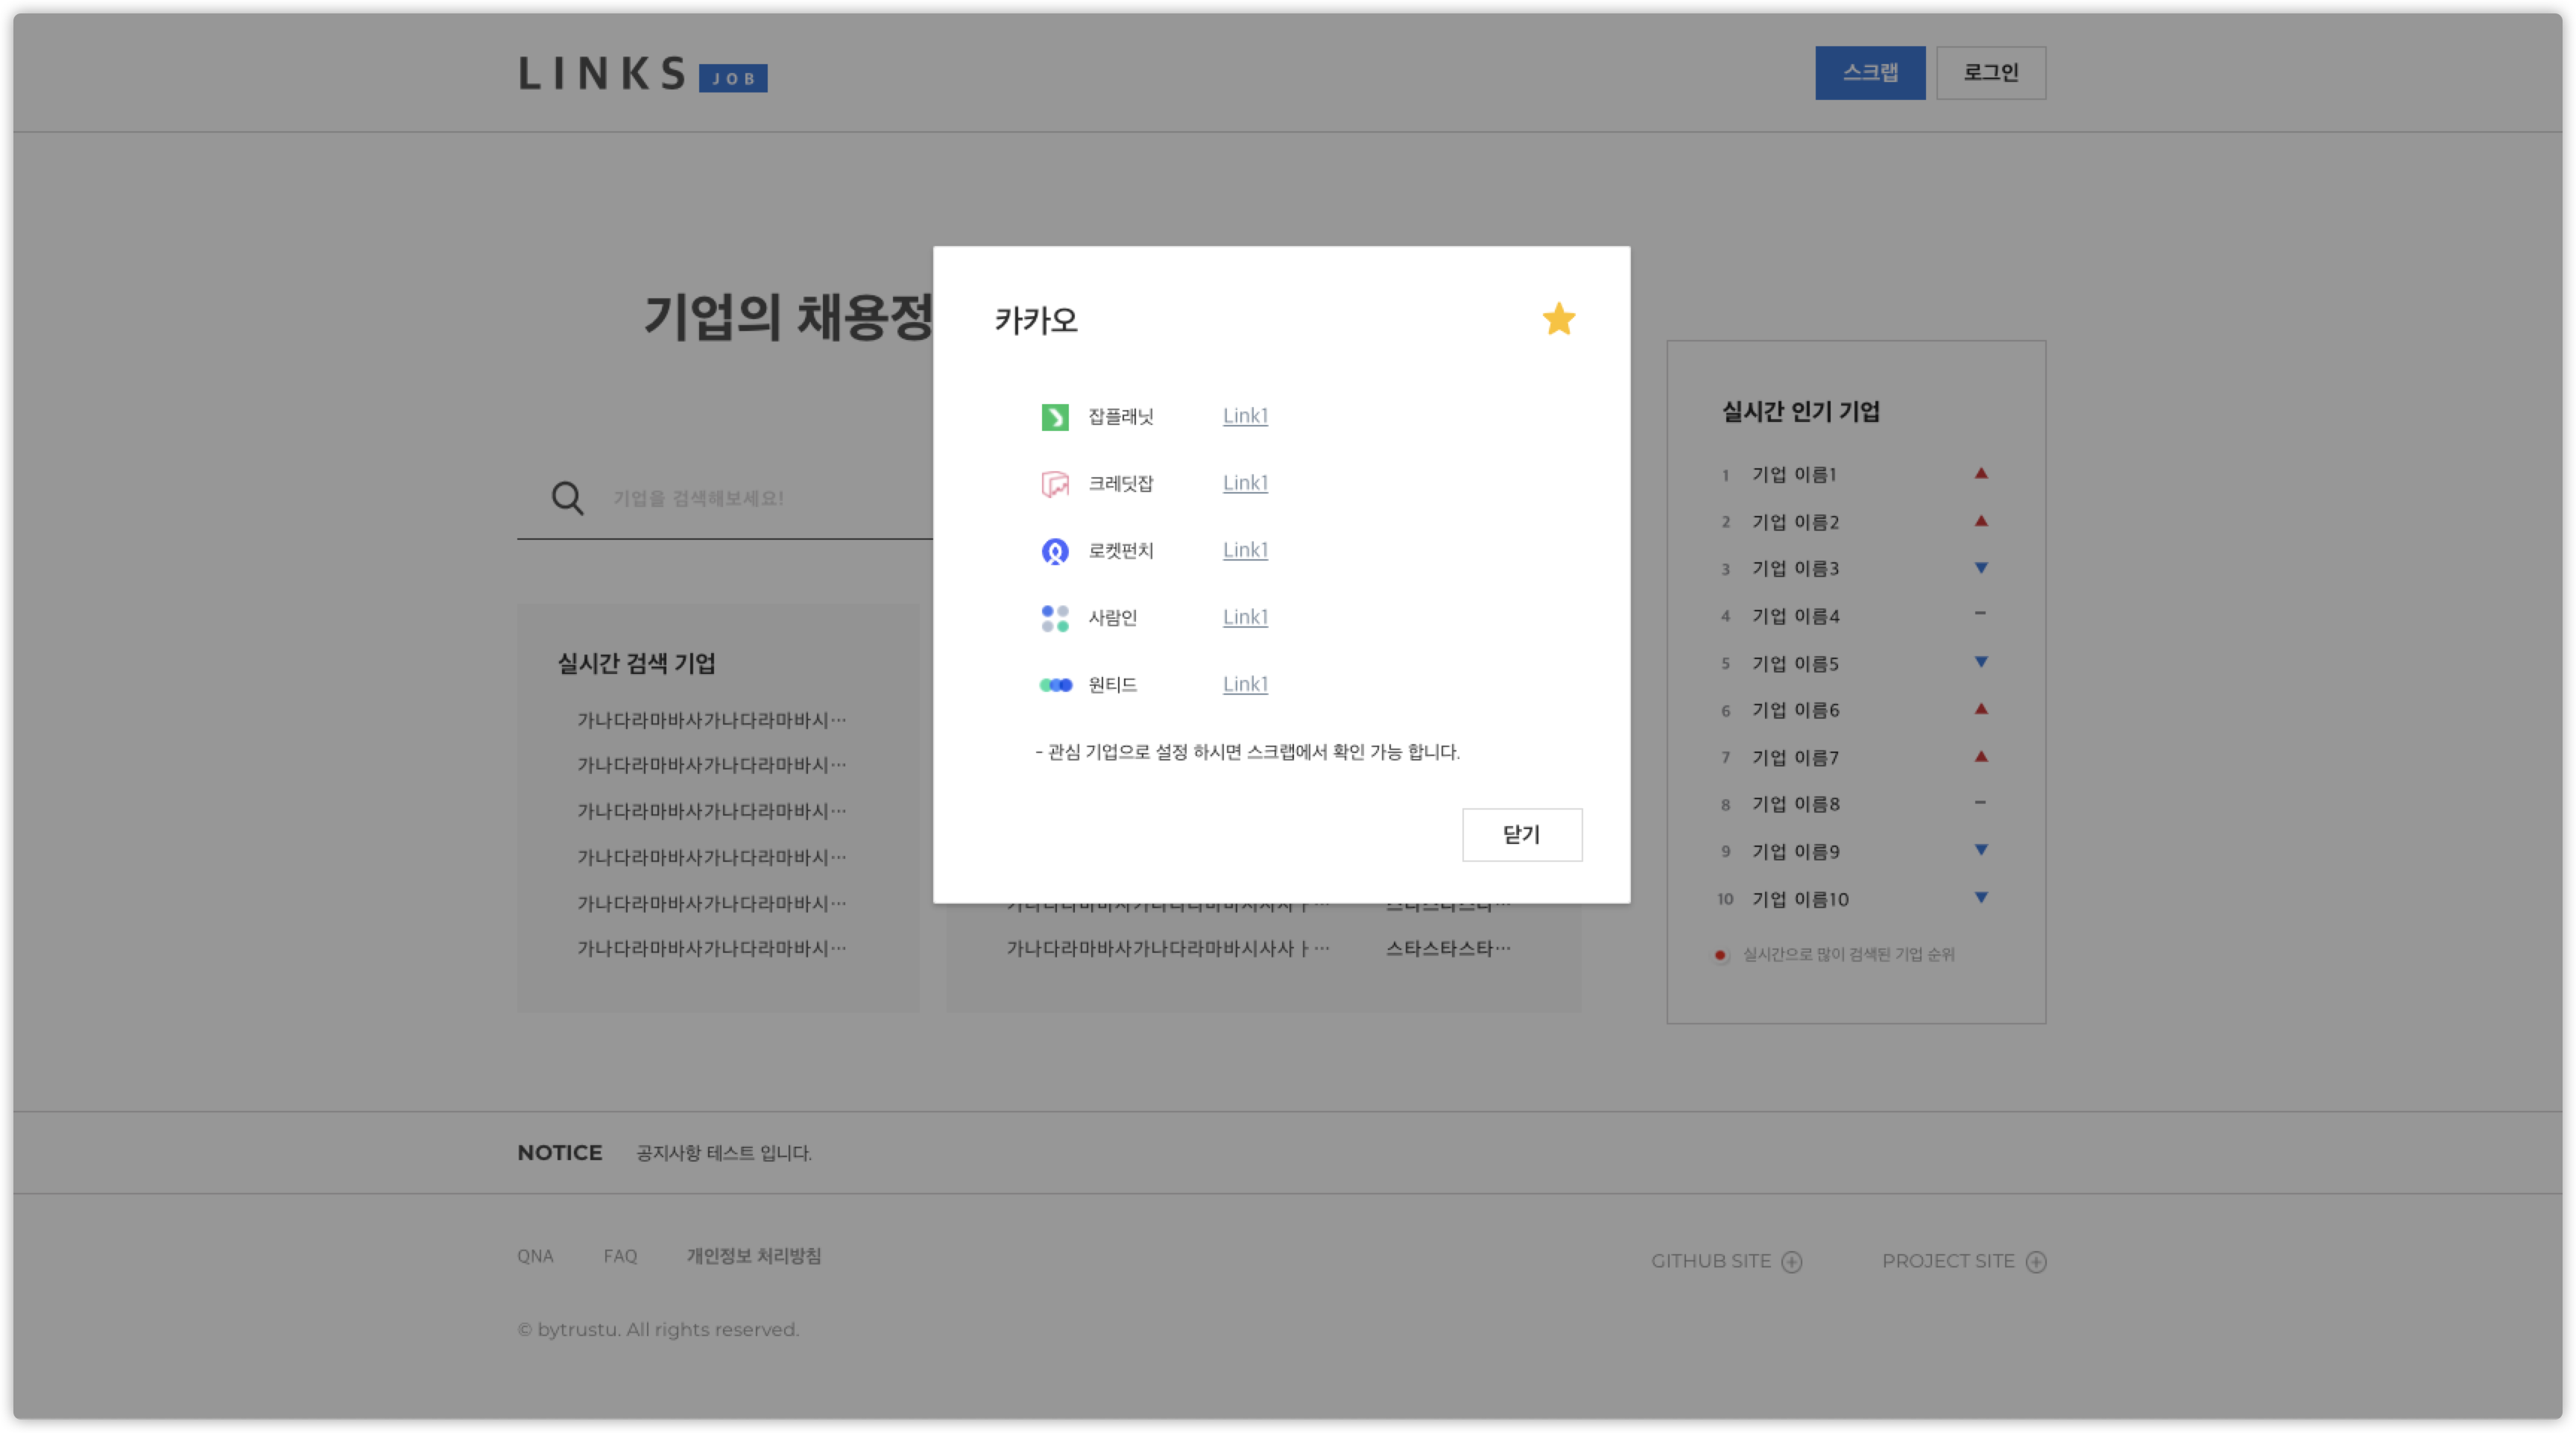Click the dash indicator beside 기업 이름4
This screenshot has height=1433, width=2576.
pyautogui.click(x=1980, y=614)
